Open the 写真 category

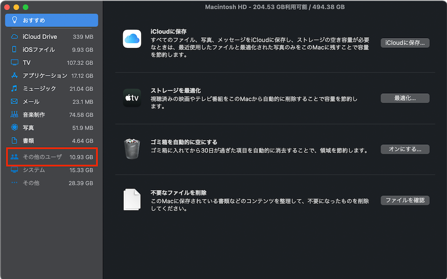(x=52, y=128)
